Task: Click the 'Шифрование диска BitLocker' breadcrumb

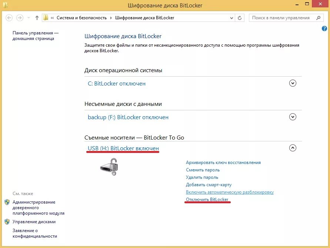Action: click(x=144, y=18)
